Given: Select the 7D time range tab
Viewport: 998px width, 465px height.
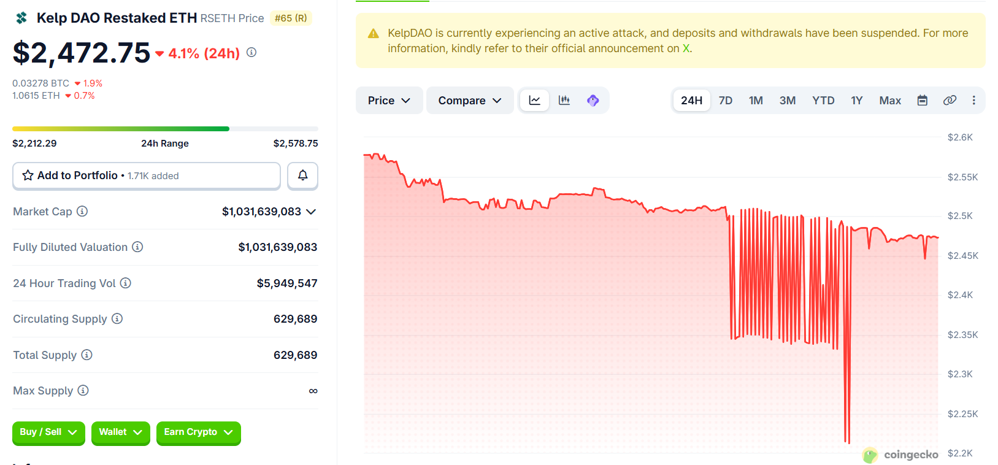Looking at the screenshot, I should point(726,101).
